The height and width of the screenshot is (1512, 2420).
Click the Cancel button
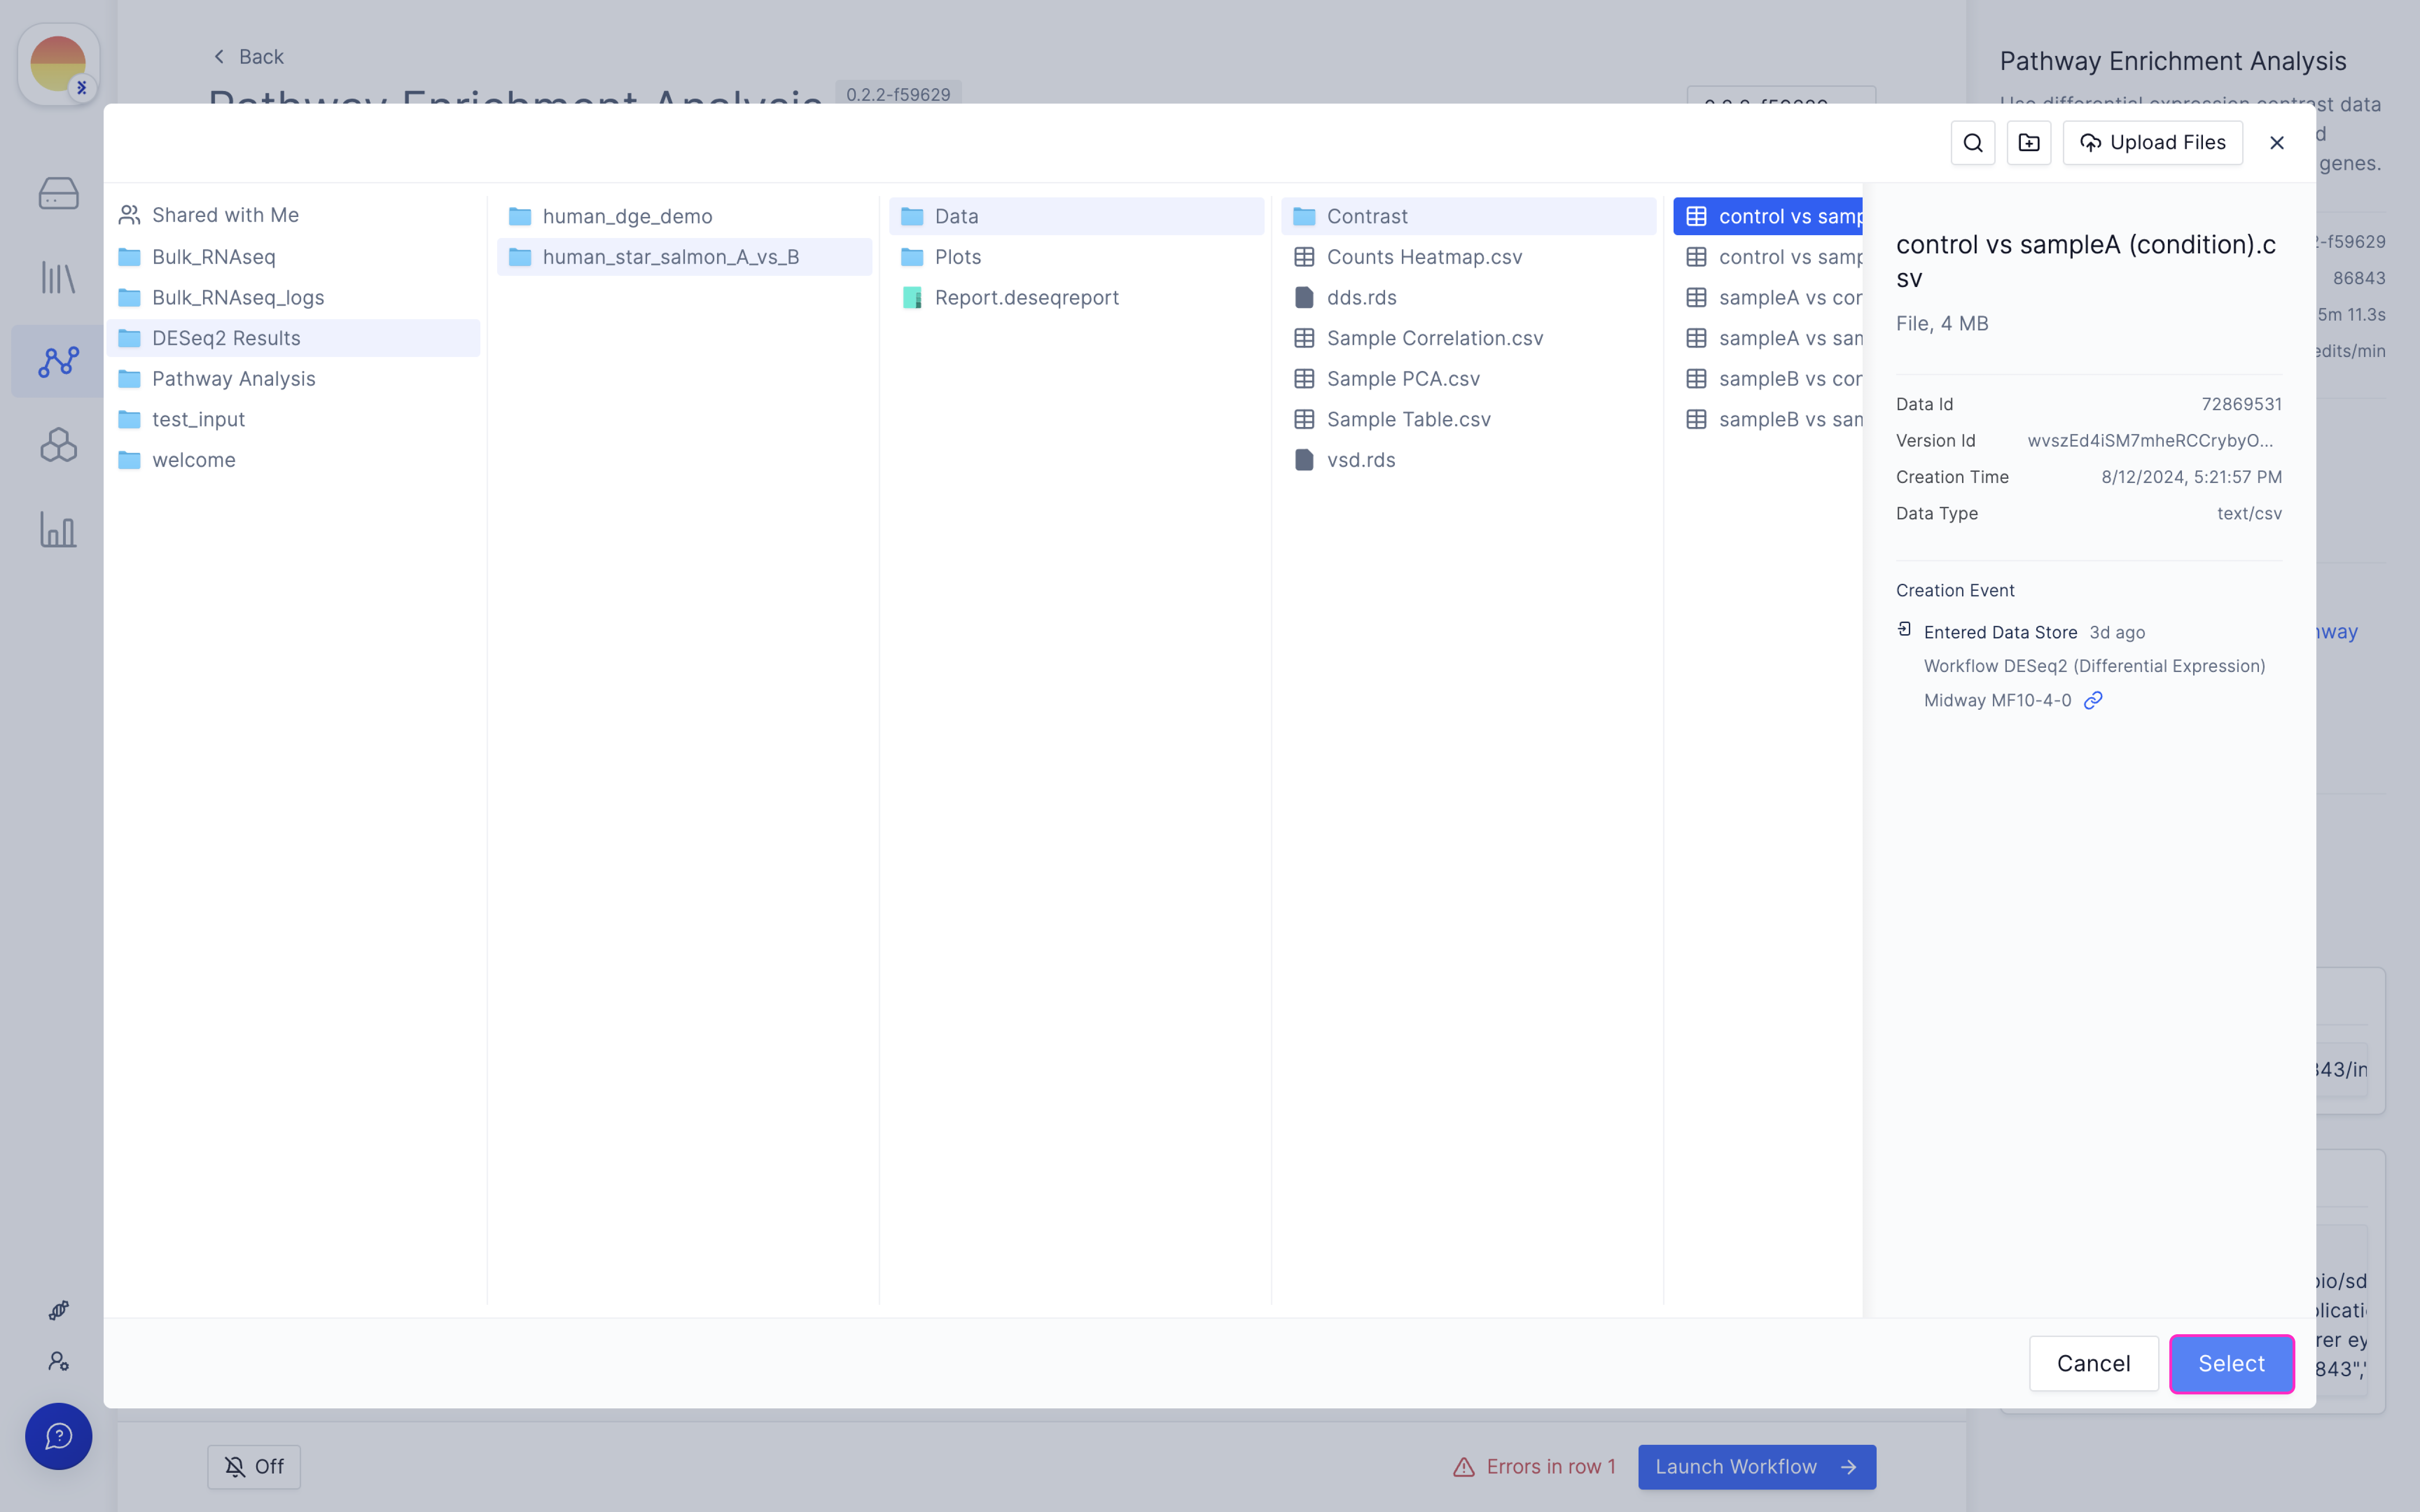pos(2093,1363)
